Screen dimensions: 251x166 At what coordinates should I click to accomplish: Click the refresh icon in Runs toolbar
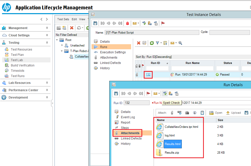(152, 43)
